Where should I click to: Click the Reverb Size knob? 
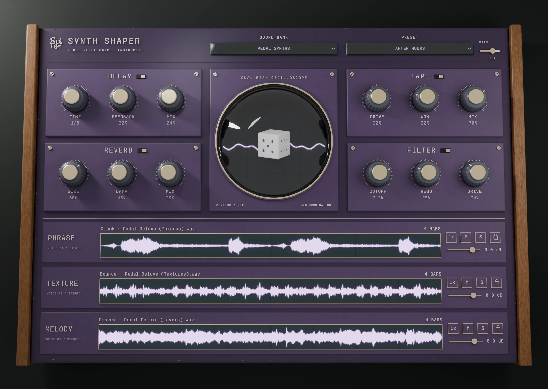coord(73,173)
